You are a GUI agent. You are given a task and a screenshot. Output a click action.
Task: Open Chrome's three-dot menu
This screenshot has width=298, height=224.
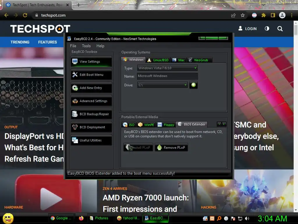pyautogui.click(x=292, y=15)
